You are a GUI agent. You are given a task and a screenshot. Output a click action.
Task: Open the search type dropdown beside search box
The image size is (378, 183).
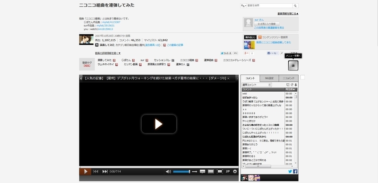[x=243, y=6]
